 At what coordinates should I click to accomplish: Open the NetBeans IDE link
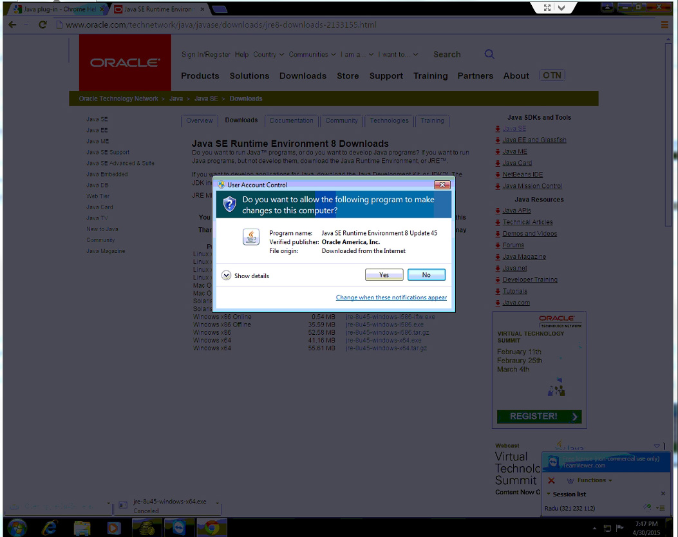tap(523, 174)
